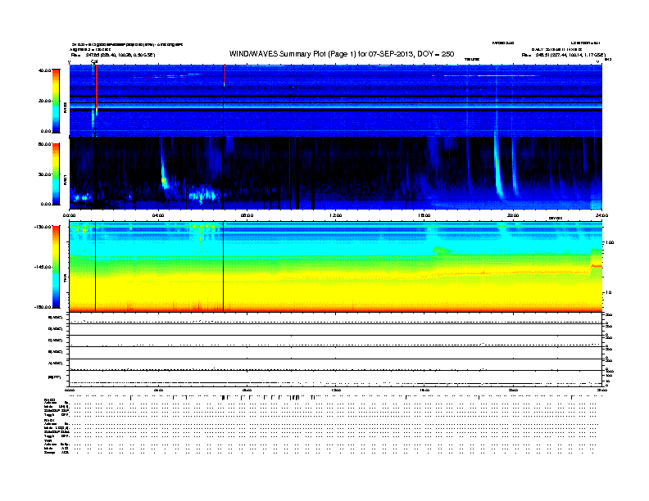Click the RAD2 color scale bar
The height and width of the screenshot is (501, 649).
(x=56, y=101)
